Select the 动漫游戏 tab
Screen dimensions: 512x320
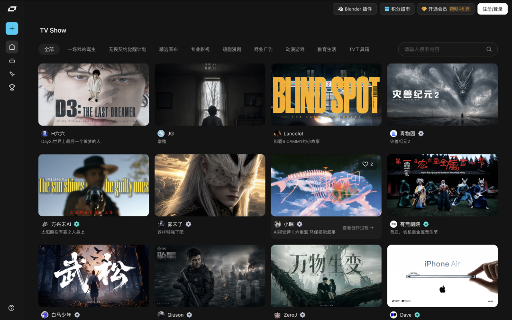tap(295, 49)
